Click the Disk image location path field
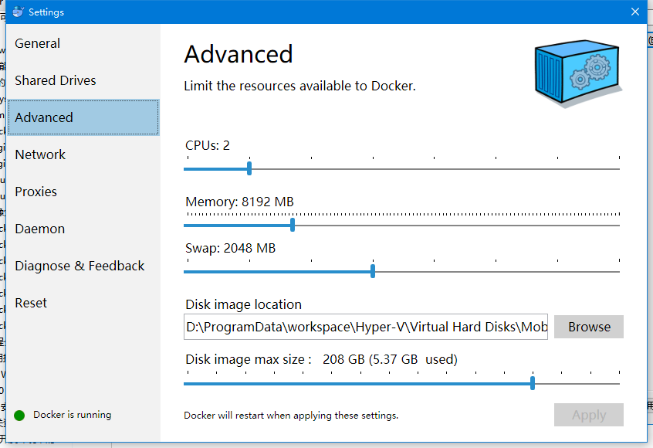This screenshot has width=653, height=448. (366, 327)
